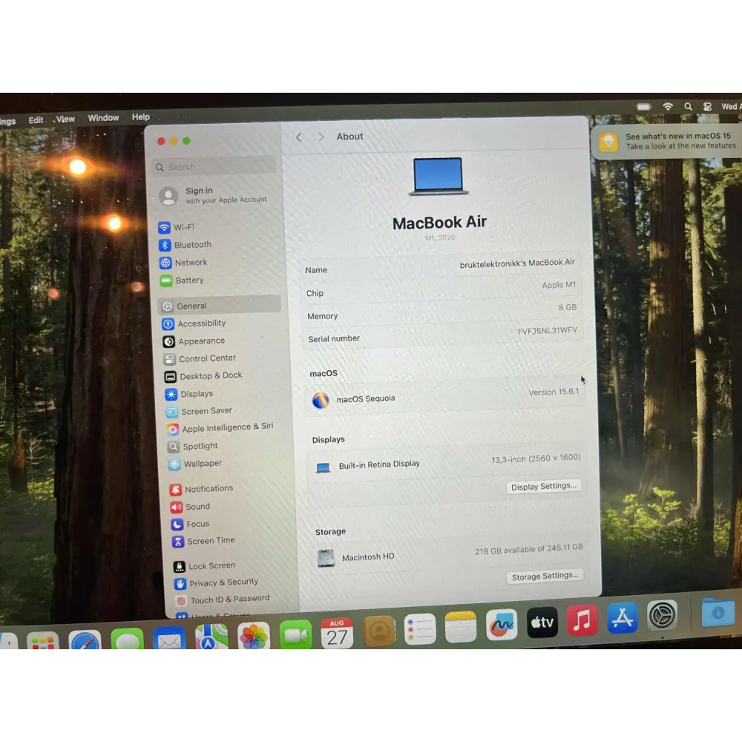Viewport: 742px width, 742px height.
Task: Click the computer name bruktelektronikk's MacBook Air
Action: click(517, 263)
